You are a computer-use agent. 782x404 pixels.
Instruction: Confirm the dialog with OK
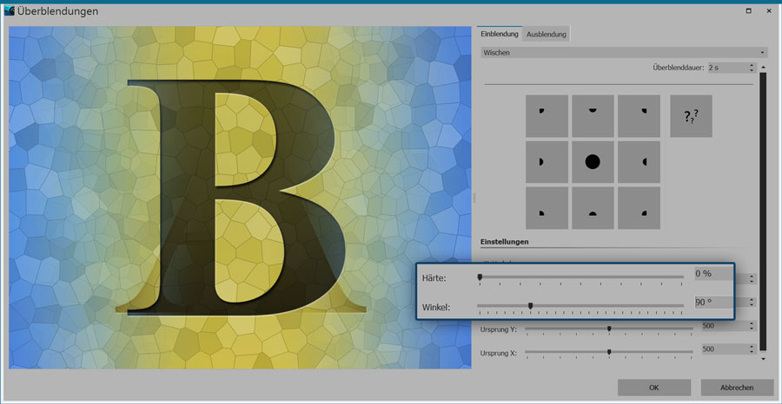[x=653, y=388]
